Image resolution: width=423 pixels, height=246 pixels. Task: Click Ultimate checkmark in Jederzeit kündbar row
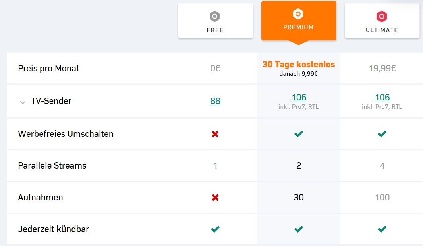coord(382,229)
